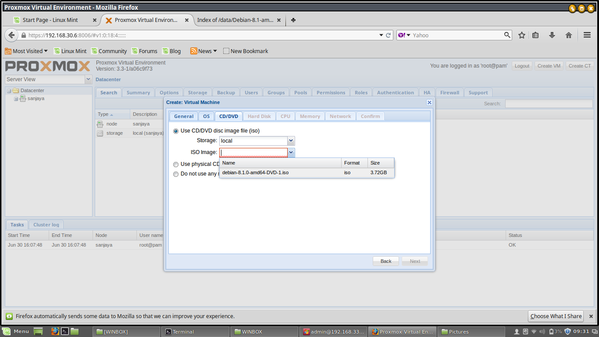The width and height of the screenshot is (599, 337).
Task: Select the Use physical CD/DVD drive radio
Action: click(x=176, y=164)
